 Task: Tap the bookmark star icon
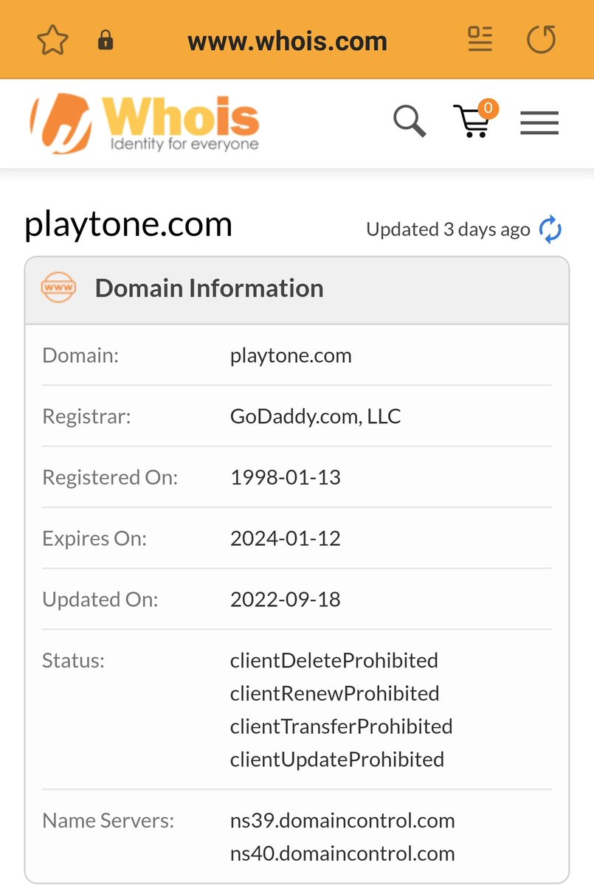tap(52, 40)
